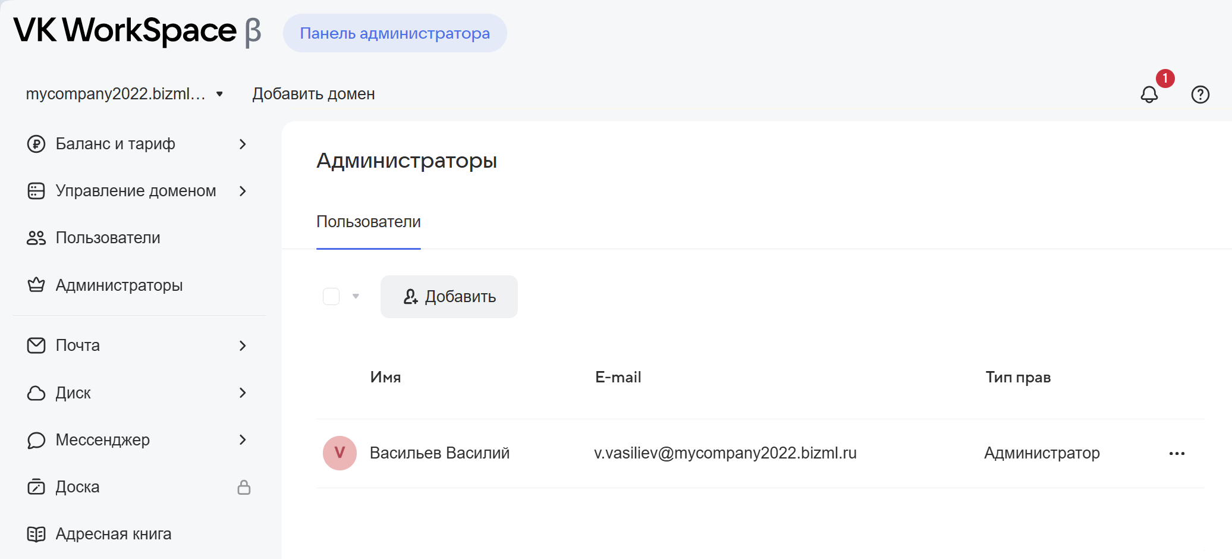
Task: Expand the Почта section chevron
Action: tap(243, 346)
